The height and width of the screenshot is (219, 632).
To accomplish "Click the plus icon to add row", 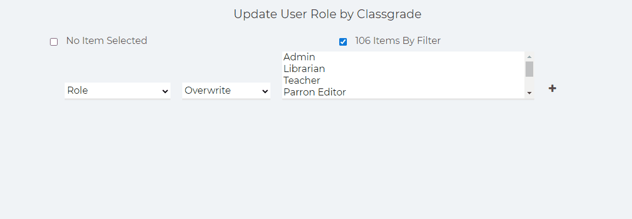I will pos(552,88).
